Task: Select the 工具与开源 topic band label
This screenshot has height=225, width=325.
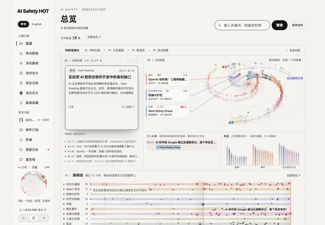Action: coord(73,219)
